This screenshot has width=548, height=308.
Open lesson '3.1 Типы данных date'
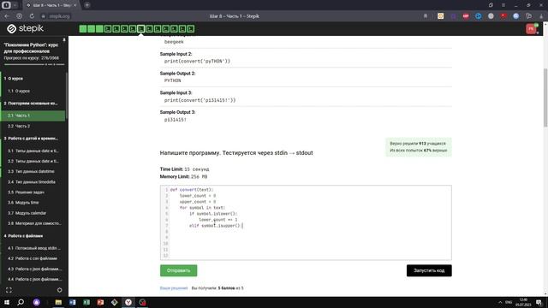[33, 151]
